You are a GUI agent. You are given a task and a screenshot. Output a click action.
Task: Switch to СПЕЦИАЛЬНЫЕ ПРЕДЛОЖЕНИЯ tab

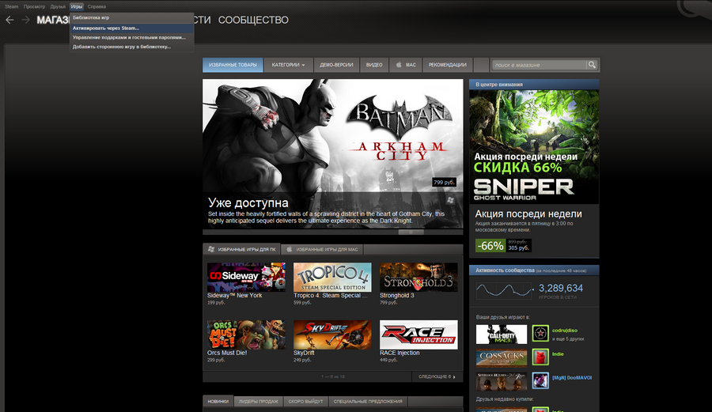(368, 401)
